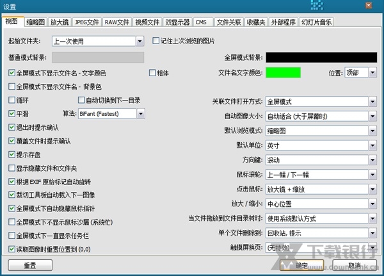Enable 全屏模式下显示文件名 - 背景色

click(12, 86)
